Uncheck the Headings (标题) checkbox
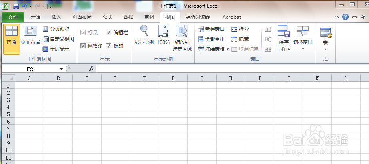Image resolution: width=369 pixels, height=164 pixels. 108,46
